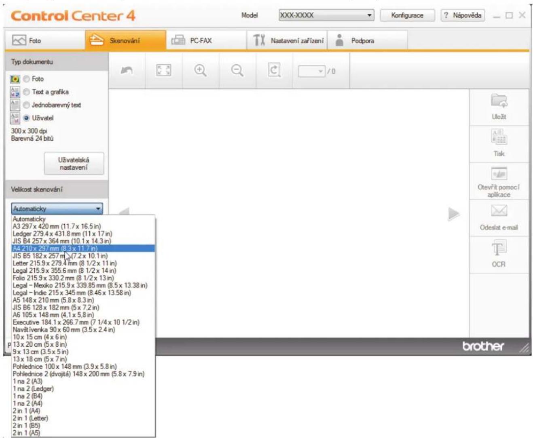Click the Konfigurace button
The image size is (533, 438).
[407, 15]
